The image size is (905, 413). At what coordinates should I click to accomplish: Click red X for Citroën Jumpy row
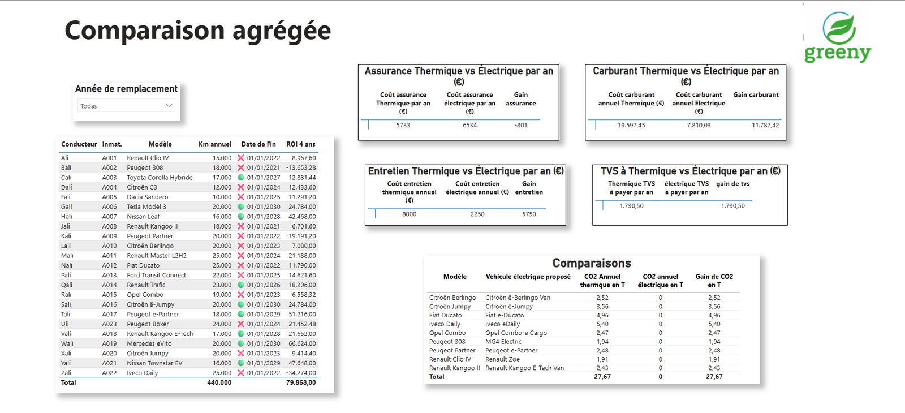click(240, 353)
